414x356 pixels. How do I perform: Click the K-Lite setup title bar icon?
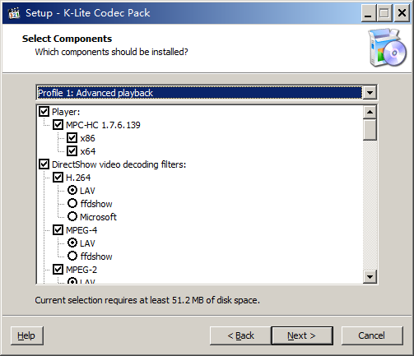click(x=14, y=13)
